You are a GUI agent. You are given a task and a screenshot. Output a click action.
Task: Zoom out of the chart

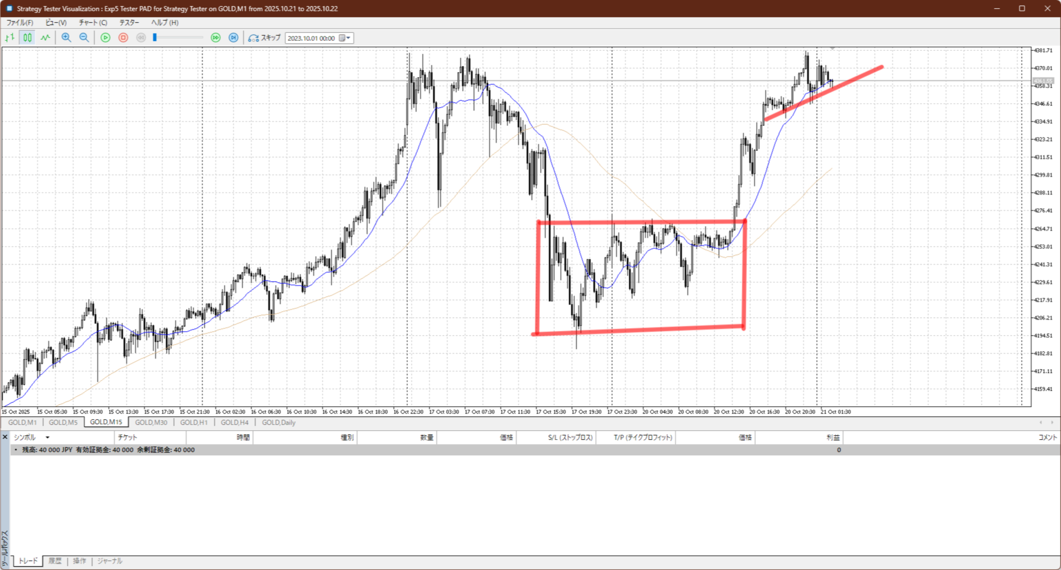coord(84,38)
